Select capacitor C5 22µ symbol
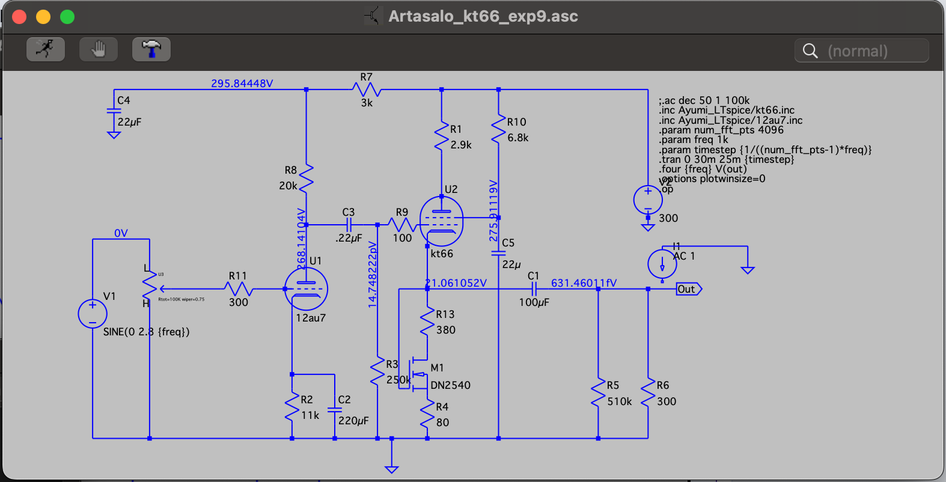 tap(498, 254)
